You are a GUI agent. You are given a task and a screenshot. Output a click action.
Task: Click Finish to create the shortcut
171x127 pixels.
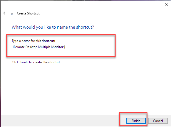(x=136, y=121)
